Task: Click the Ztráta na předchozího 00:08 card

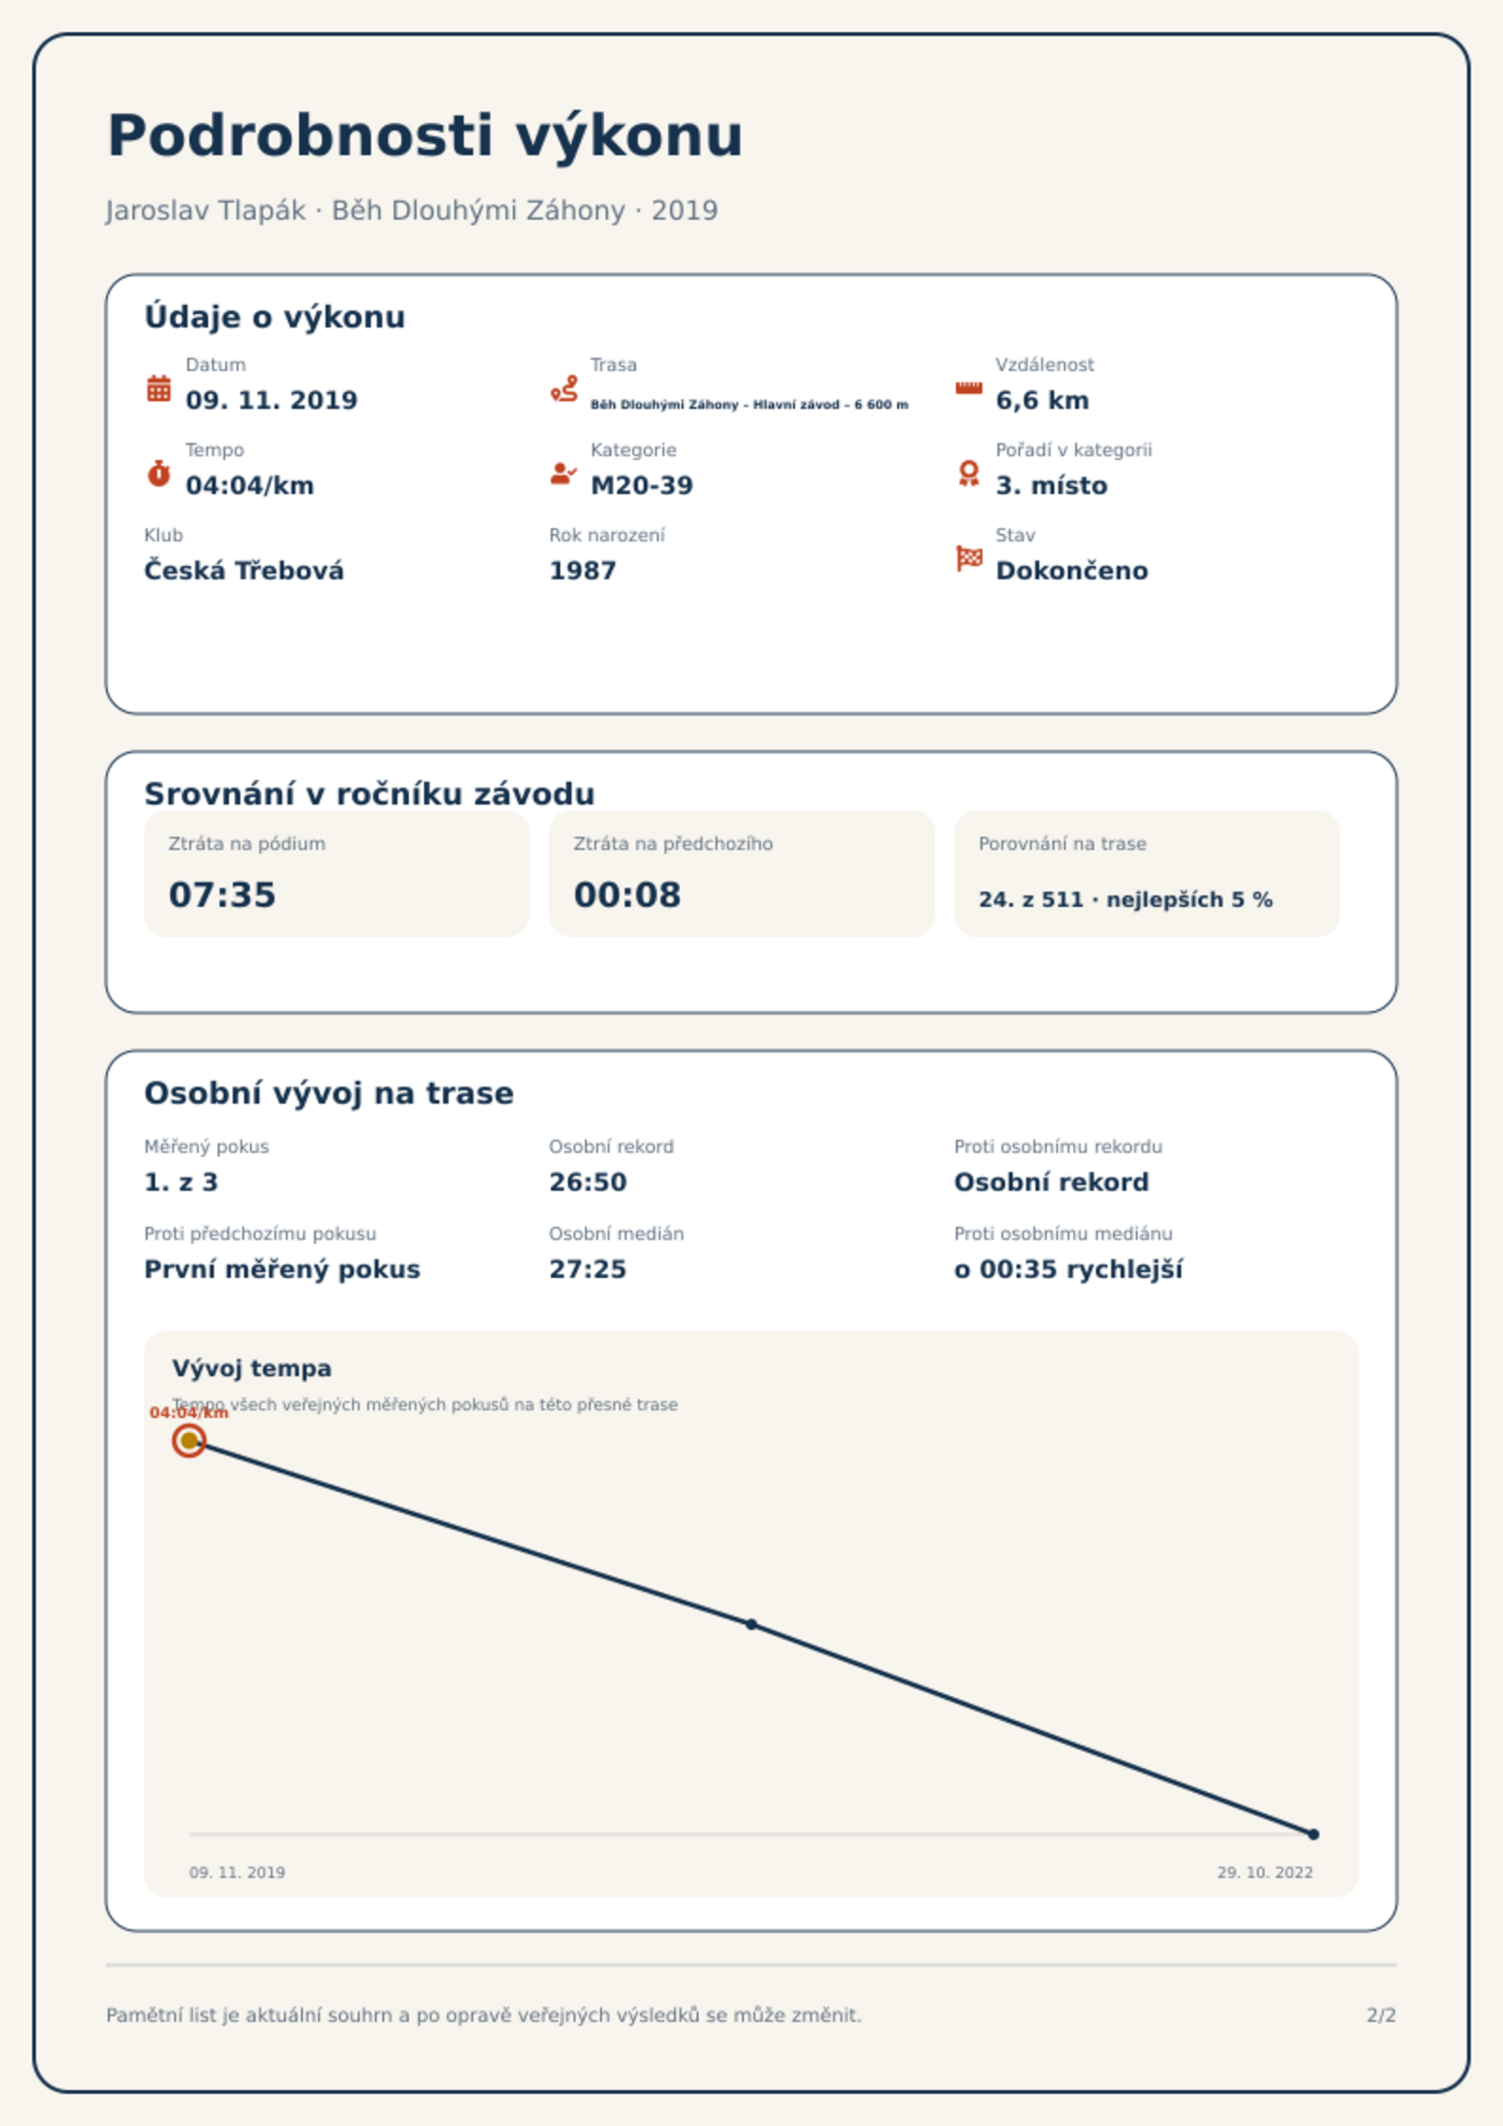Action: [x=742, y=874]
